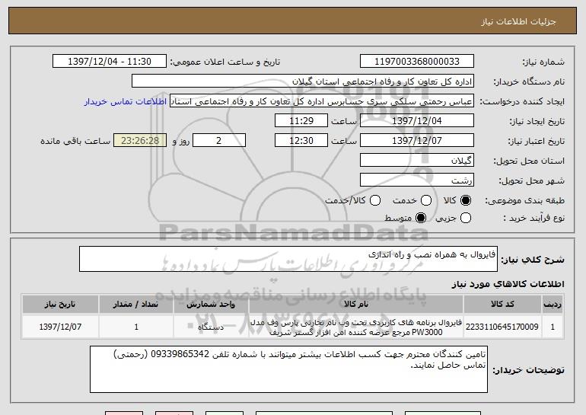
Task: Click item code 2233110645170009 cell
Action: coord(502,327)
